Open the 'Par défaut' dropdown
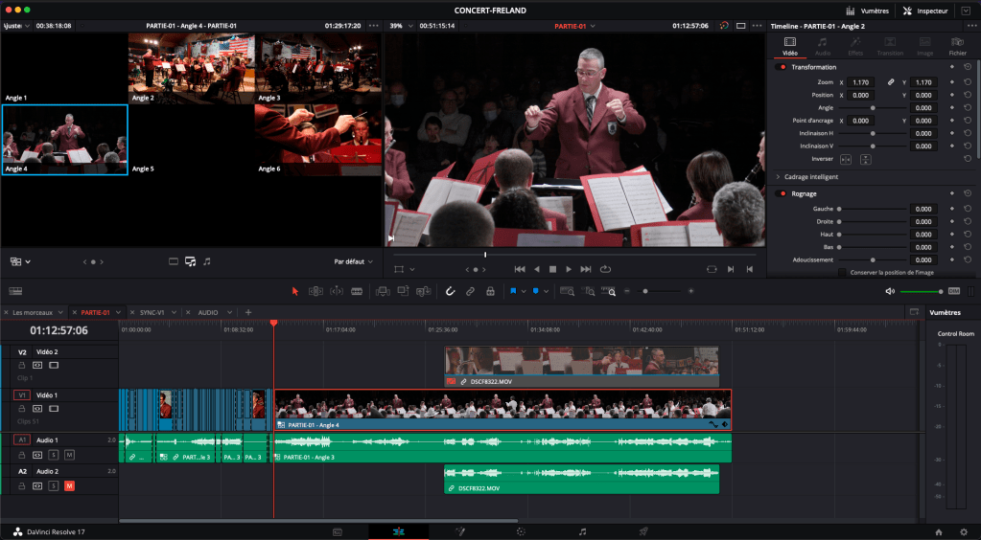The height and width of the screenshot is (540, 981). [353, 261]
